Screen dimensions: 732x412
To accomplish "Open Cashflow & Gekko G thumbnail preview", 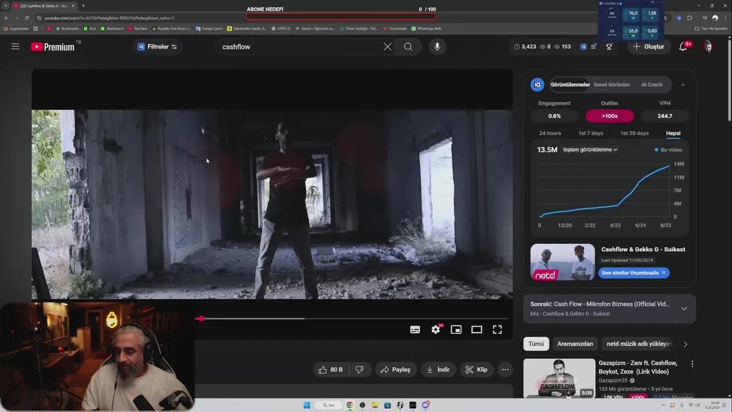I will (x=562, y=262).
